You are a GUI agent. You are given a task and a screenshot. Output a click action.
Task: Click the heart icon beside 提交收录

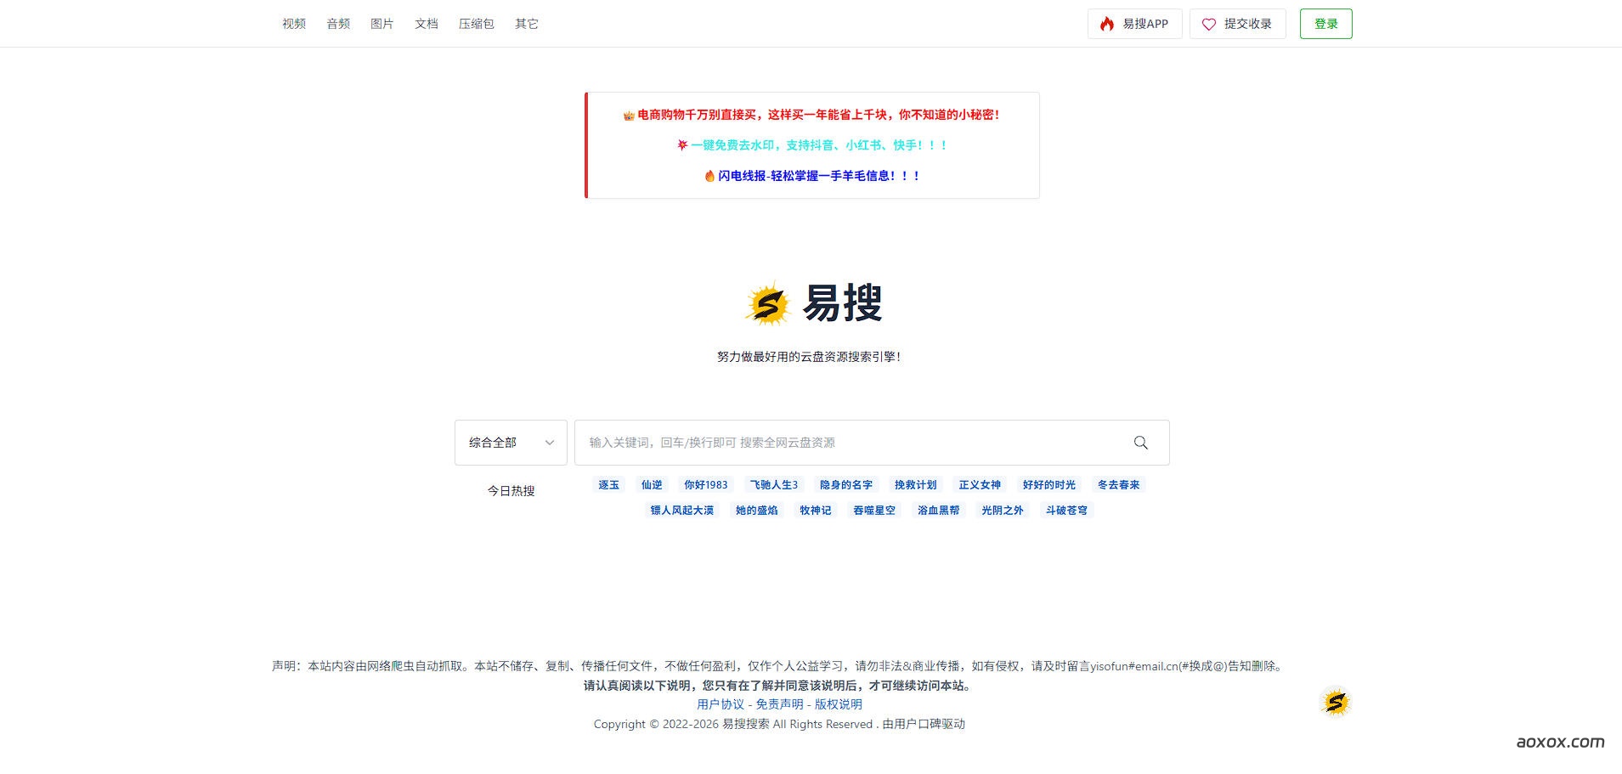pos(1209,24)
